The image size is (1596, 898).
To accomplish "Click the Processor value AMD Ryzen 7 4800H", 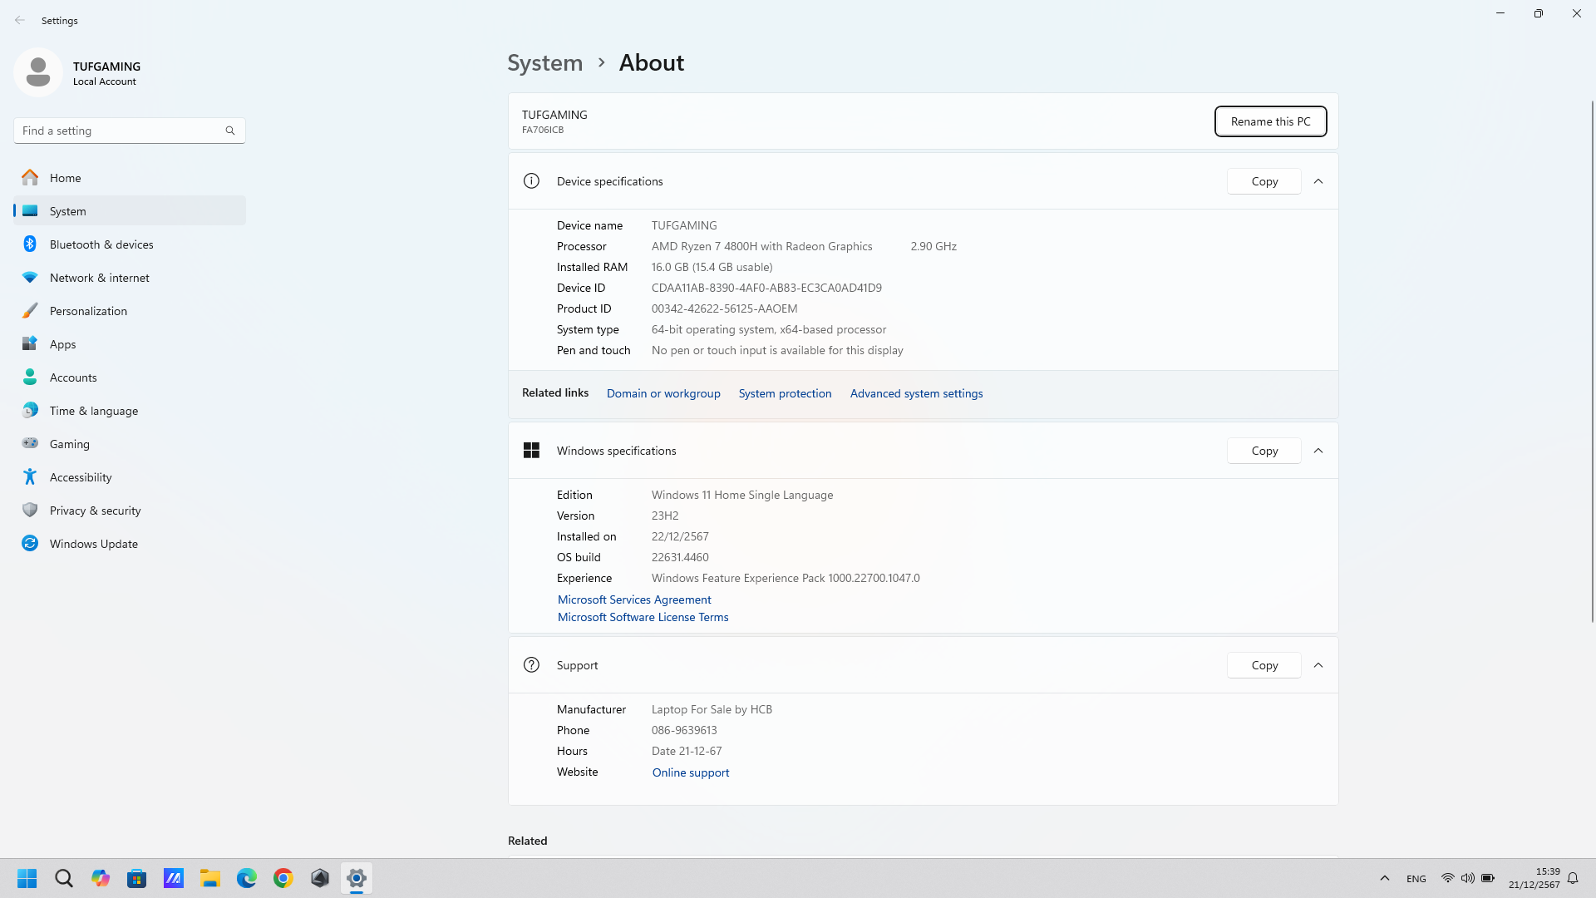I will [x=761, y=246].
